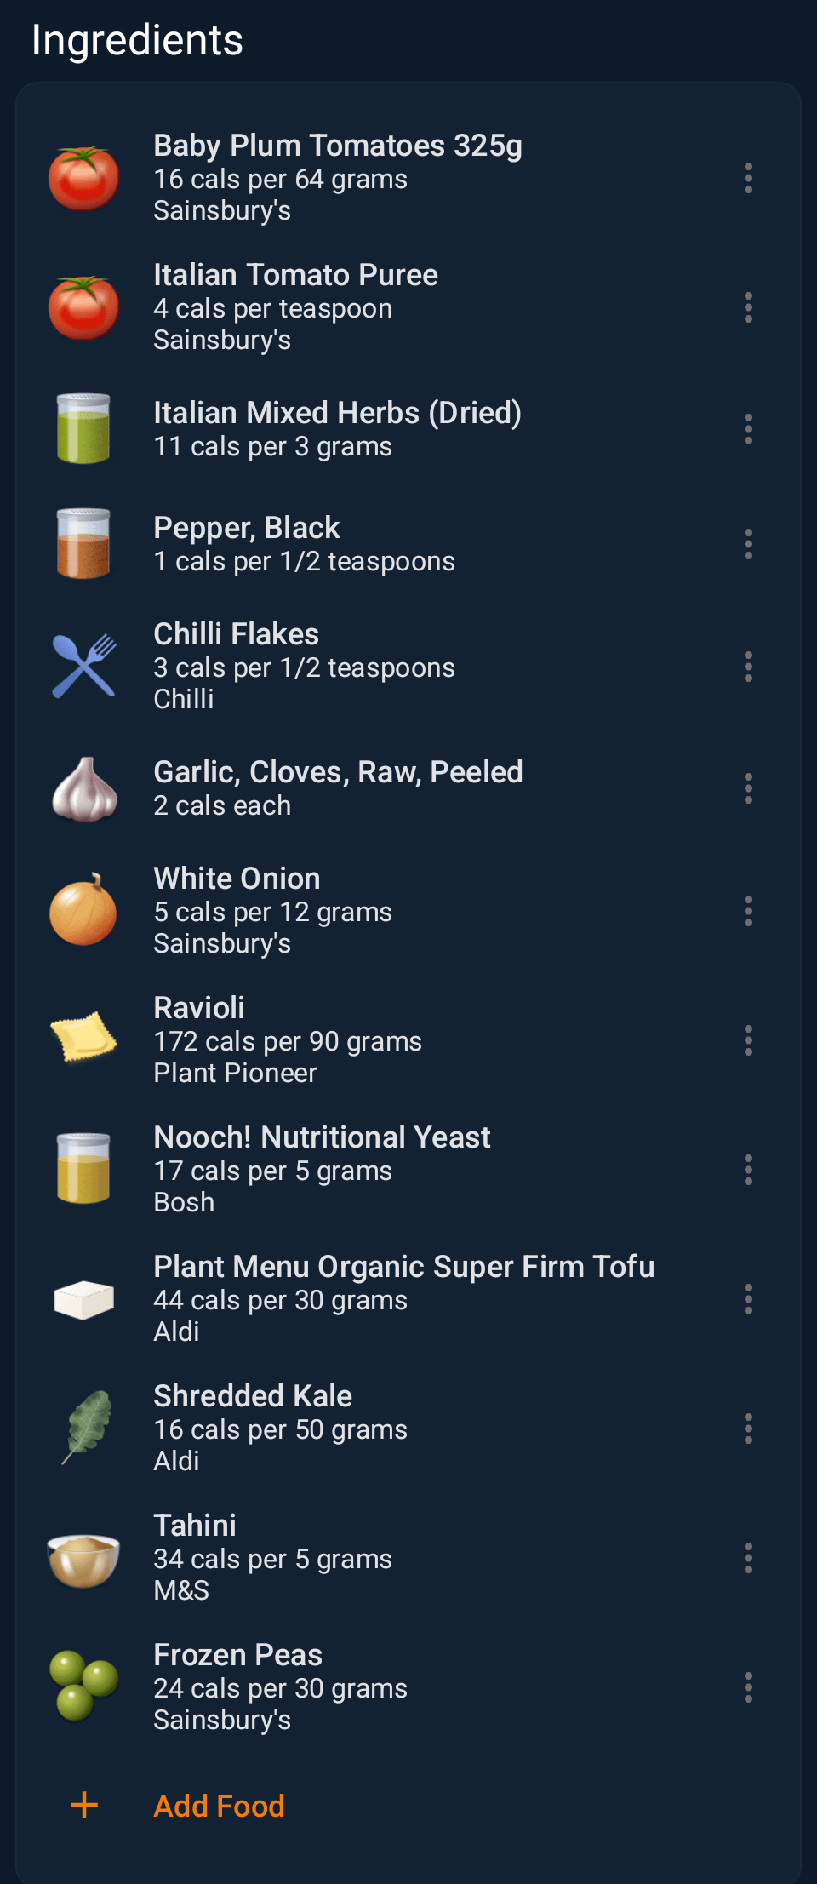Open the more menu for Pepper, Black
This screenshot has height=1884, width=817.
point(748,544)
